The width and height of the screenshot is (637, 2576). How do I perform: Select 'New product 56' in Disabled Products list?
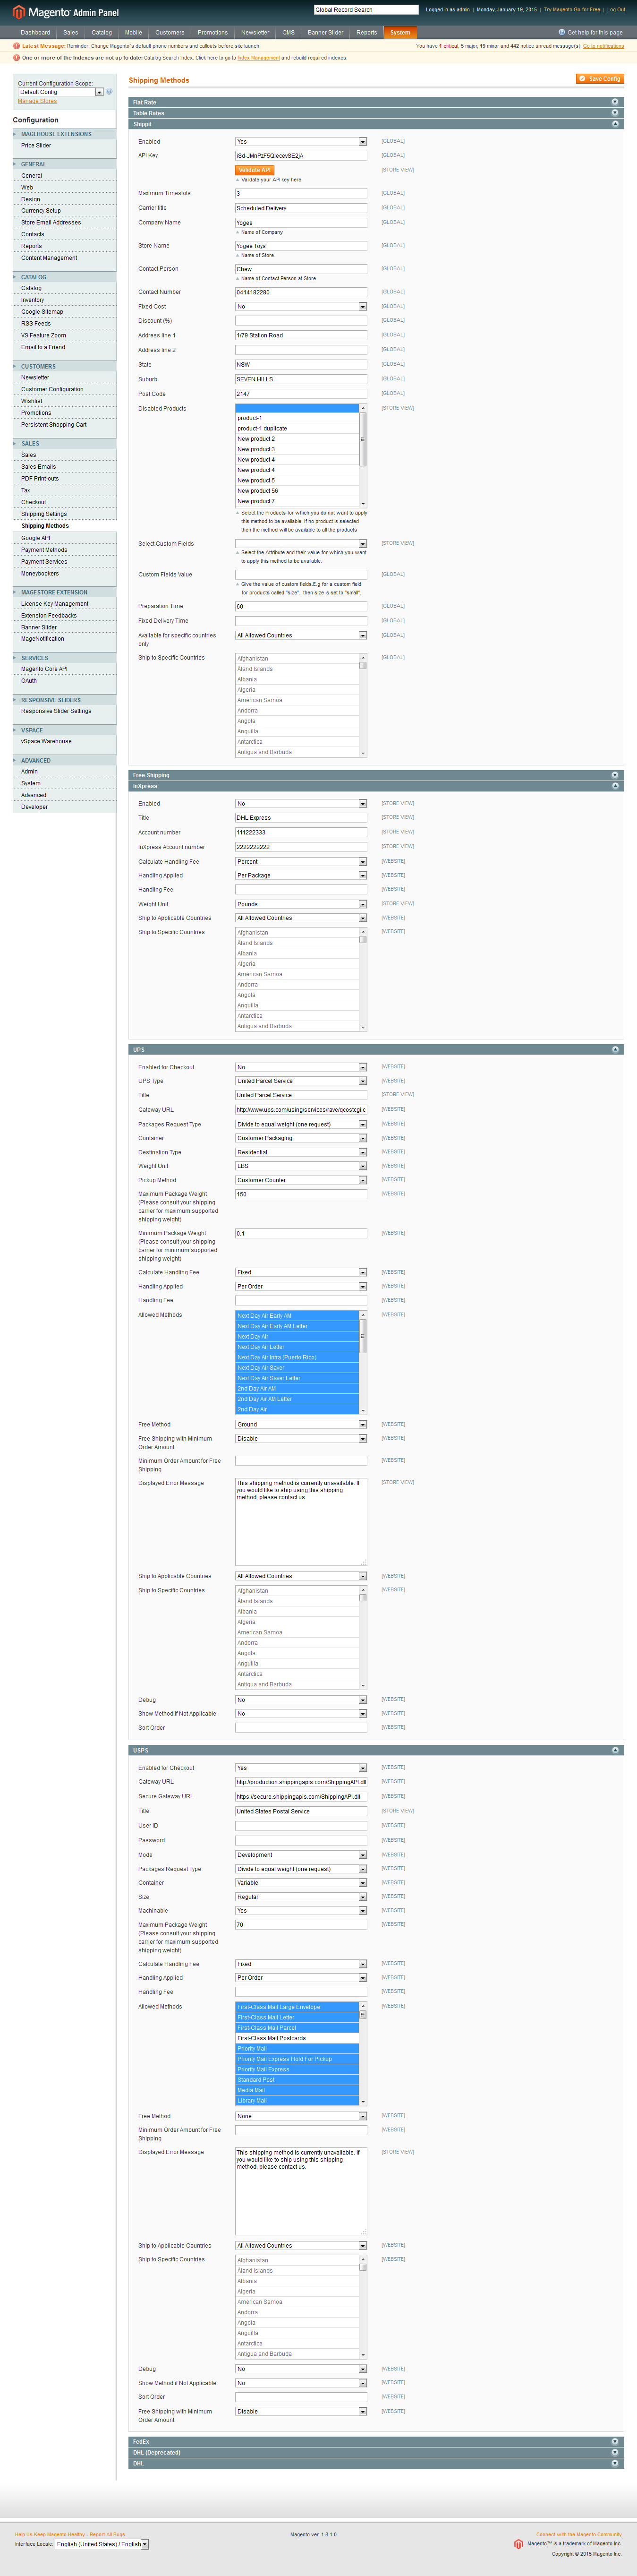297,491
